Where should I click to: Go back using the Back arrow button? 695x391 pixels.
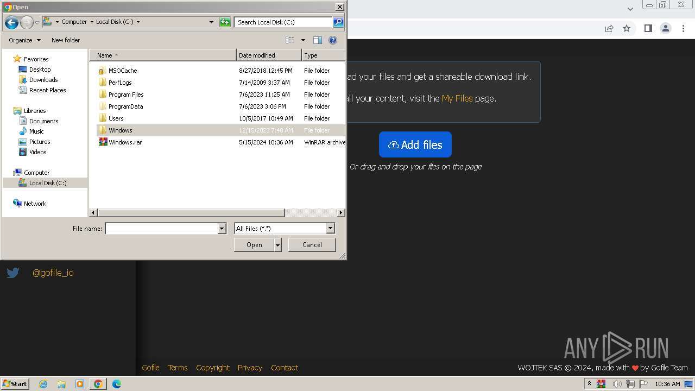tap(11, 22)
